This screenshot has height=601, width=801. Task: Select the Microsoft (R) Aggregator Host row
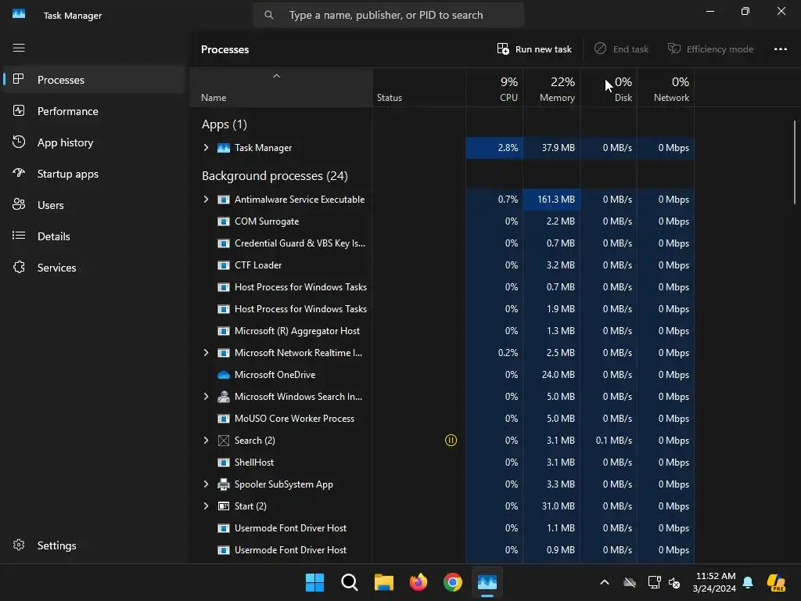442,331
